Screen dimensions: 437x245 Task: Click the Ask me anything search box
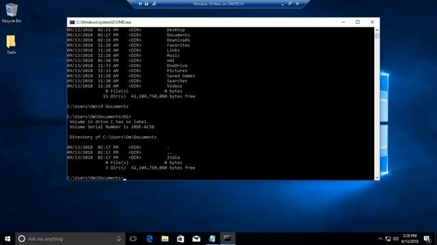click(70, 239)
